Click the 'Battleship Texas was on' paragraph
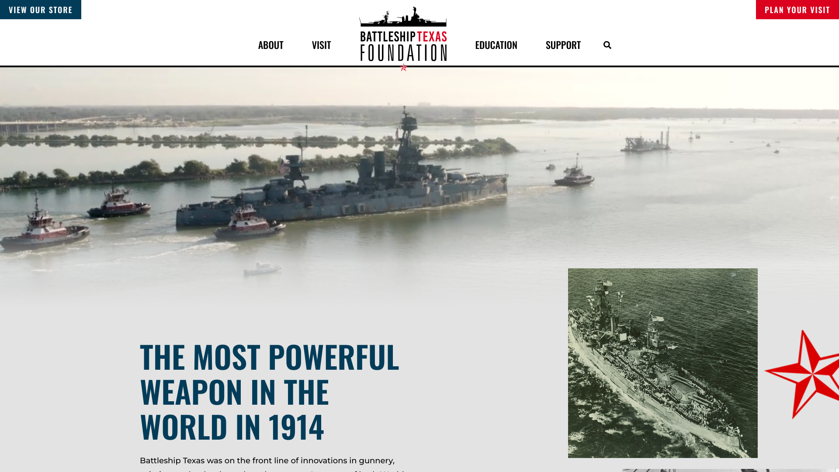 [267, 461]
